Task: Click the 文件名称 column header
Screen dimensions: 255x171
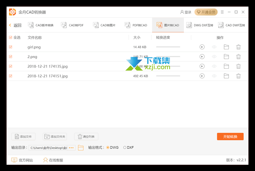Action: point(35,37)
